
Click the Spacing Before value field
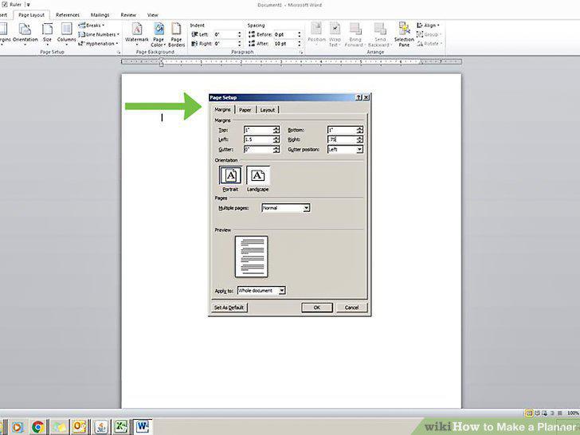[x=285, y=34]
